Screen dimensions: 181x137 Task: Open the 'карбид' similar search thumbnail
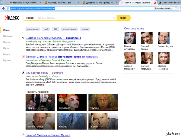72,121
